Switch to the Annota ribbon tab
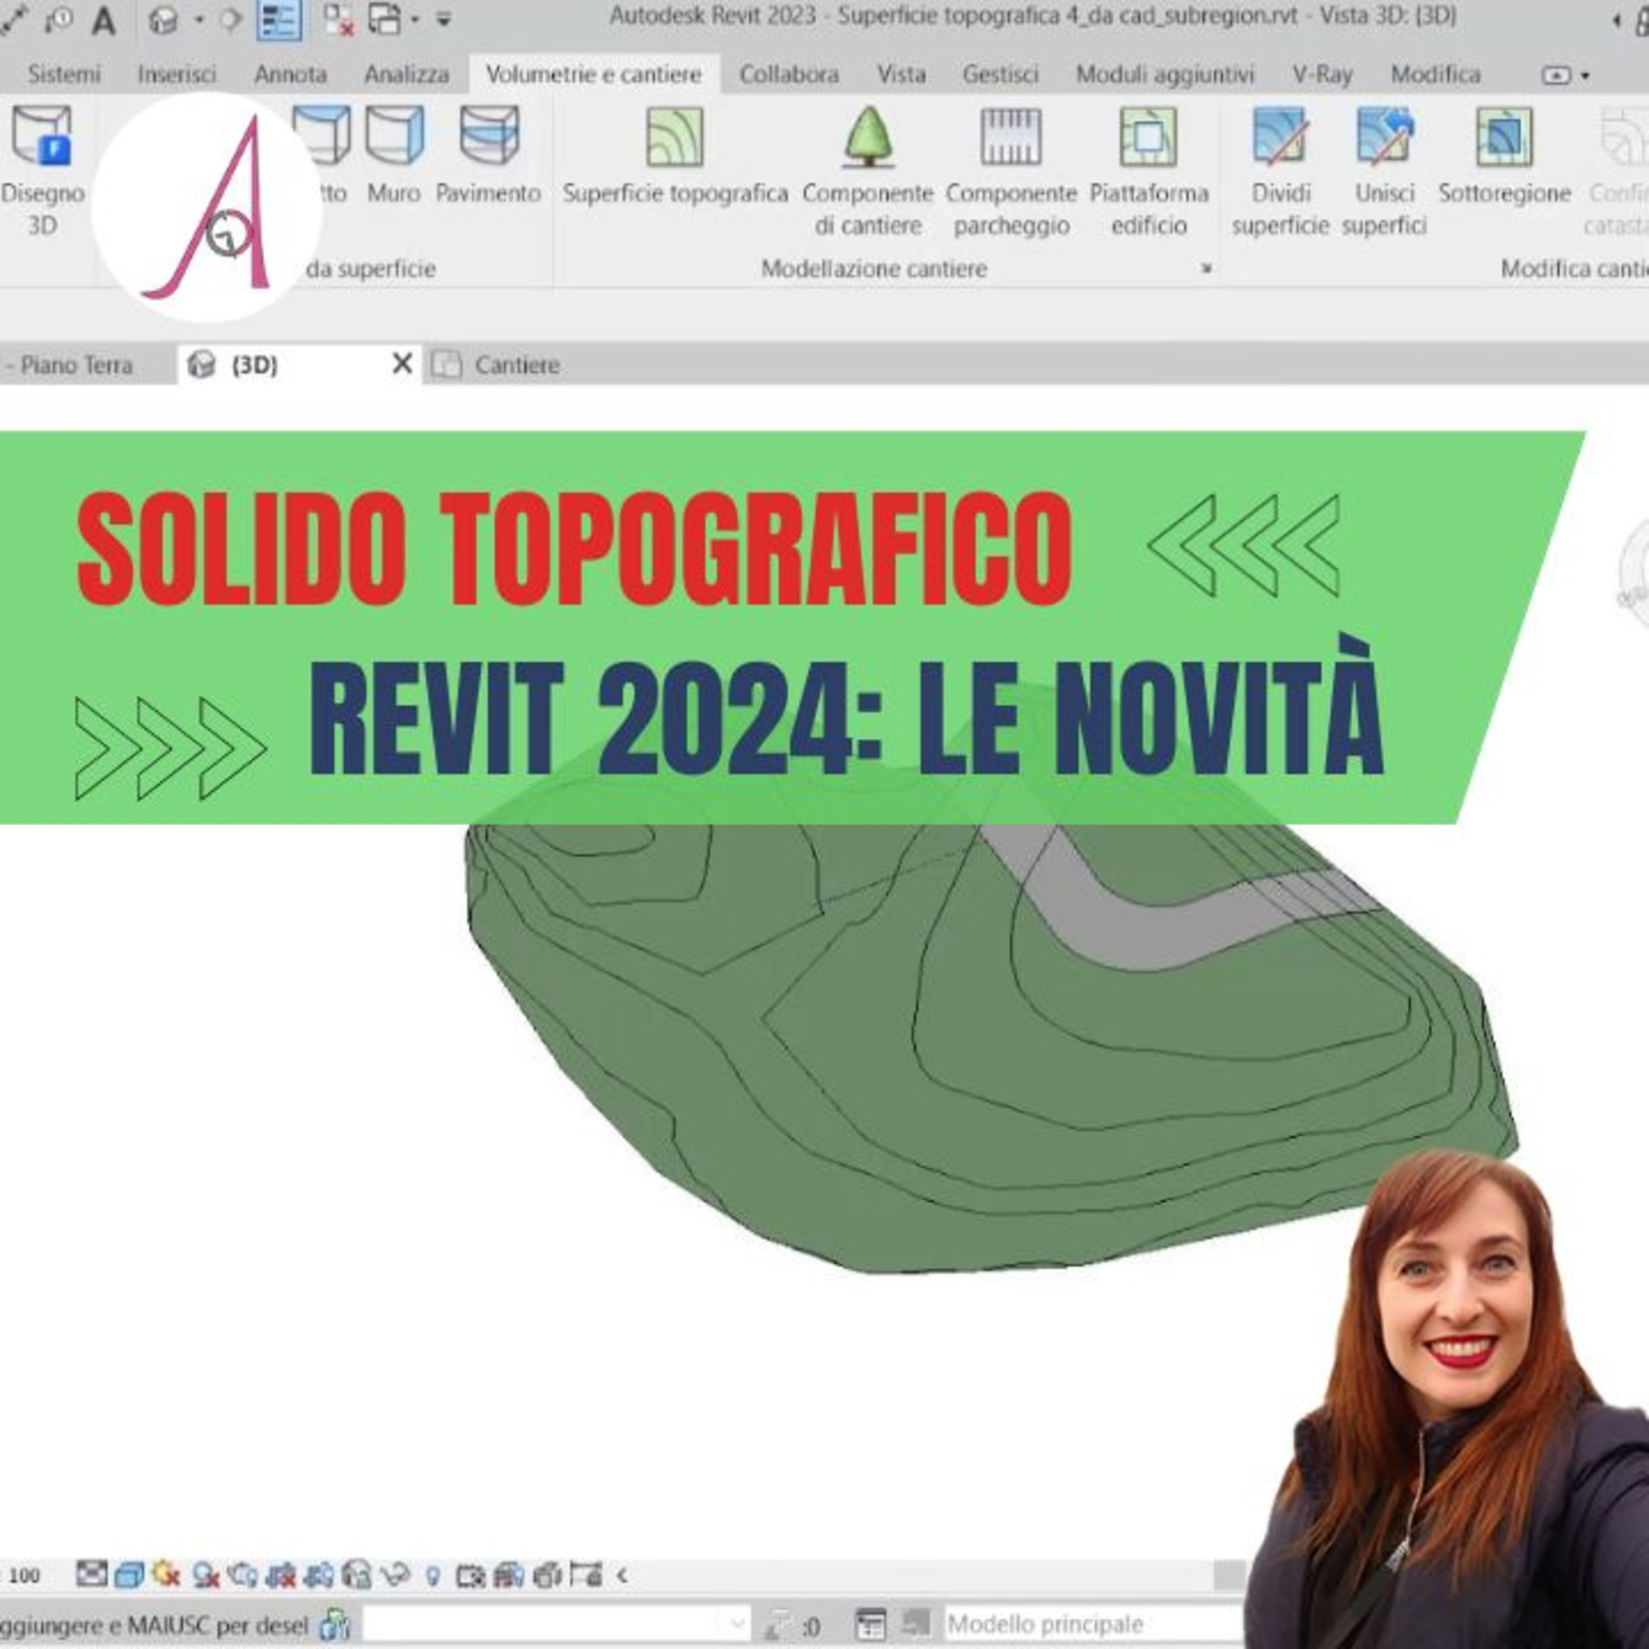Viewport: 1649px width, 1649px height. (x=290, y=74)
